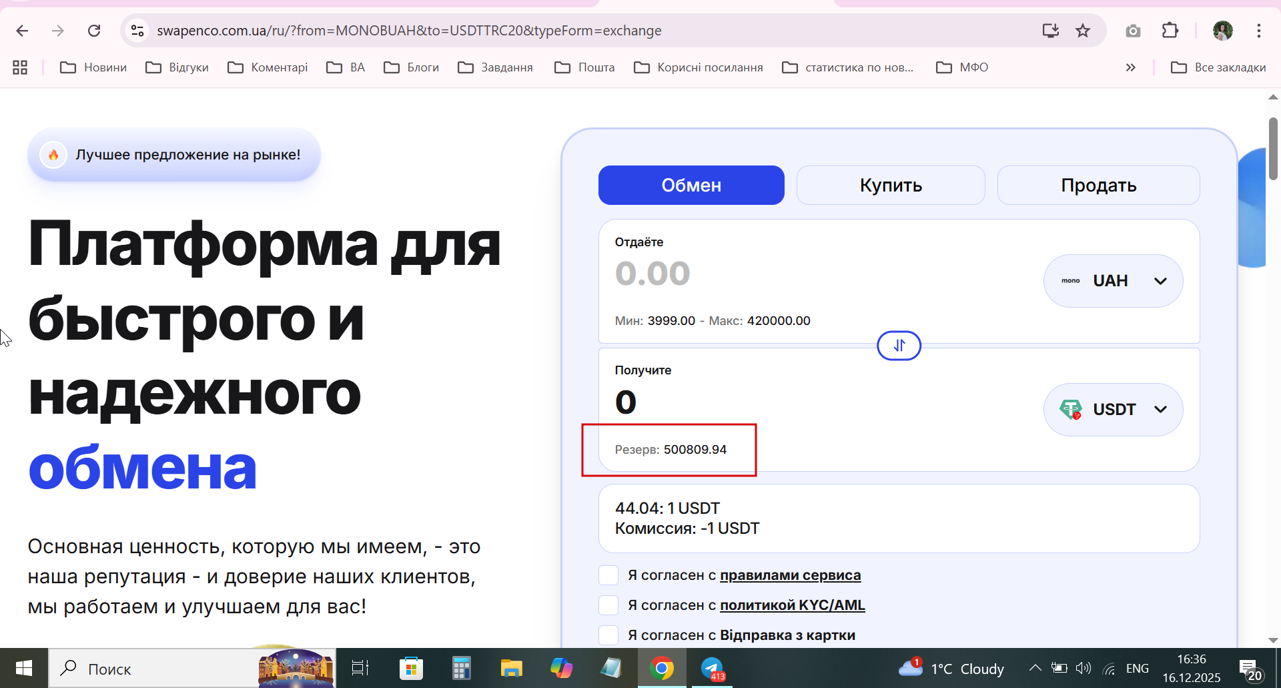Image resolution: width=1281 pixels, height=688 pixels.
Task: Click the scrollbar down arrow
Action: click(x=1273, y=641)
